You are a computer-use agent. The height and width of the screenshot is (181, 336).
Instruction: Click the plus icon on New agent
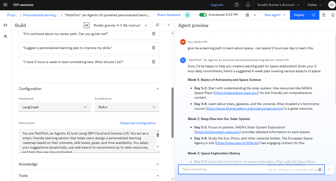(x=284, y=15)
